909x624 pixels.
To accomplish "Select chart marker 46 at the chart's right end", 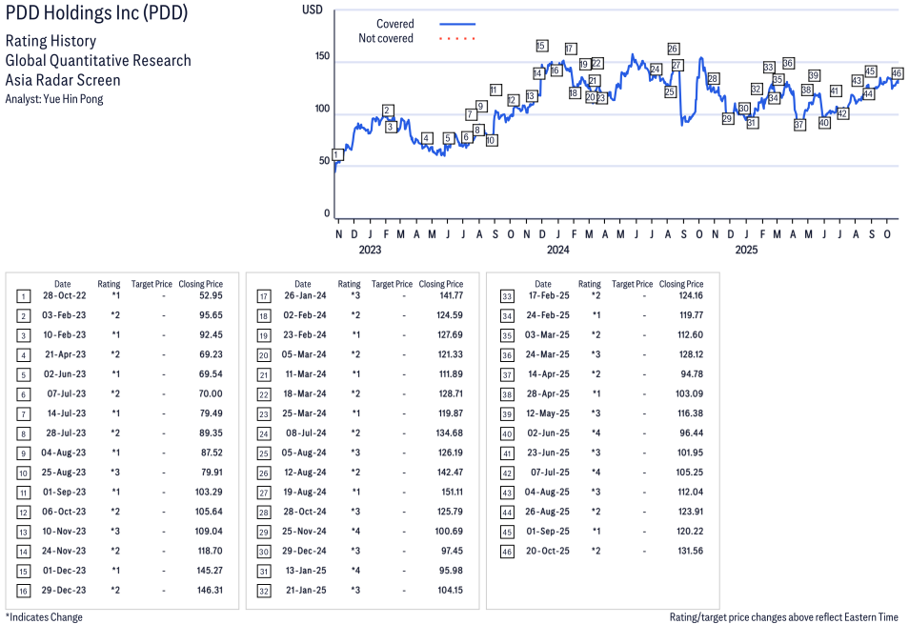I will pos(897,73).
